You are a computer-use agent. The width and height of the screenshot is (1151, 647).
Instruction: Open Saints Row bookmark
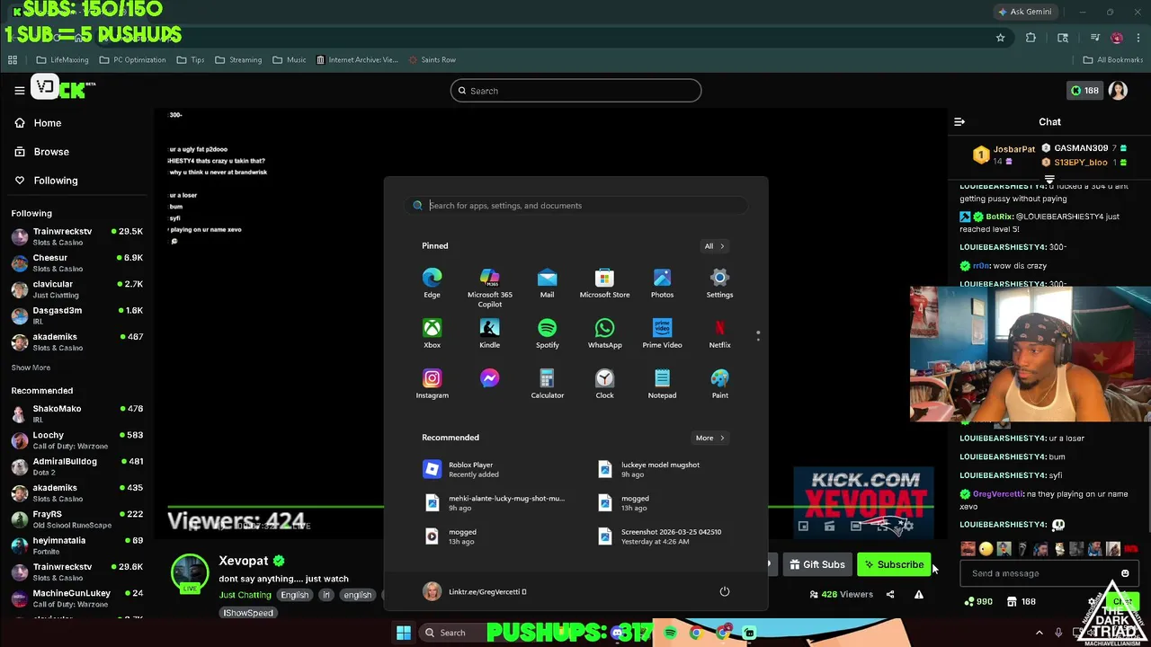click(432, 60)
